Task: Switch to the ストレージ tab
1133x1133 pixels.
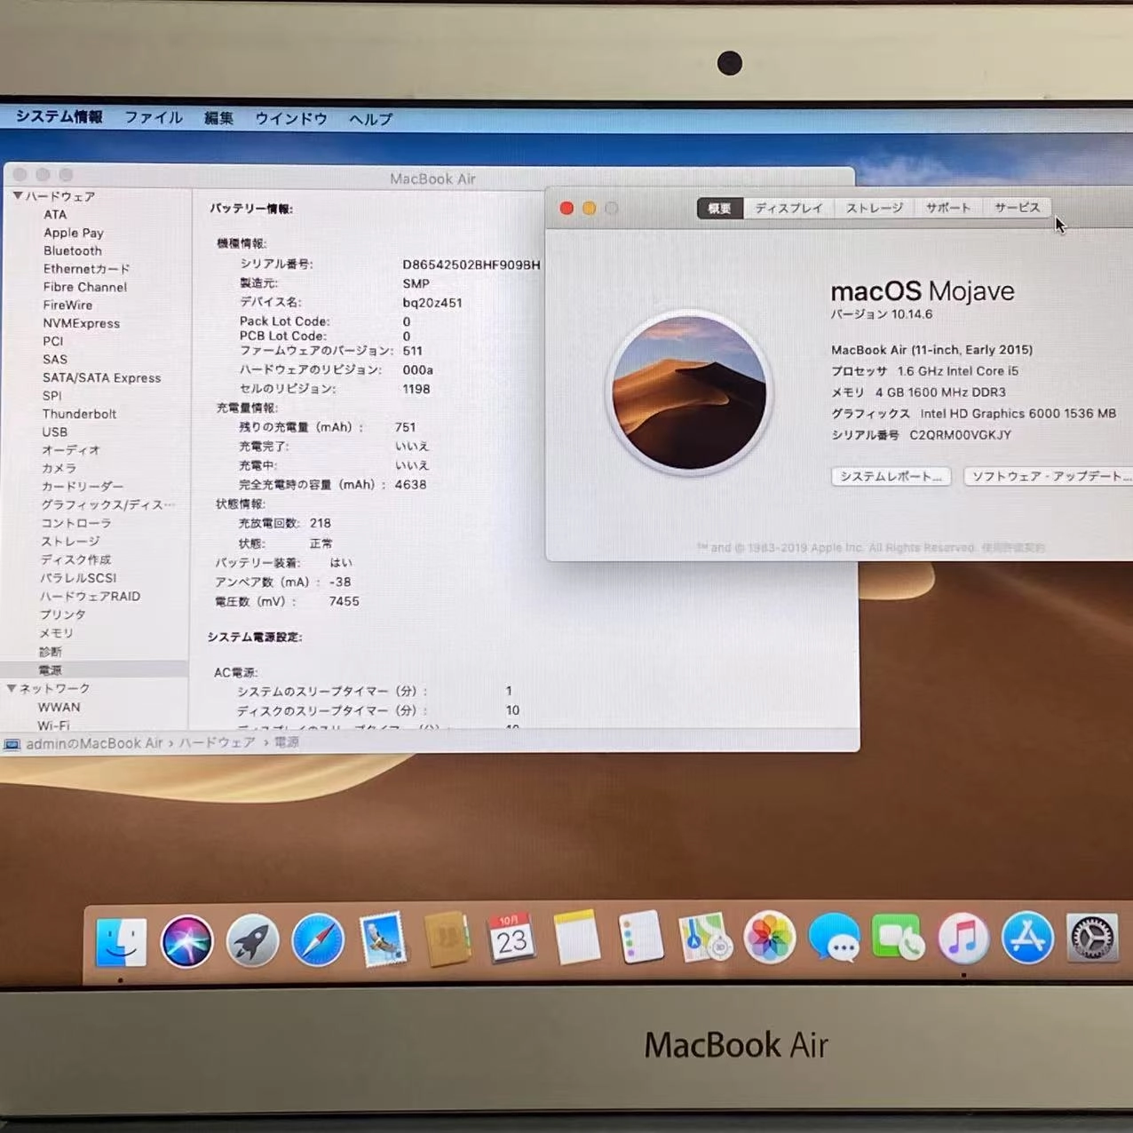Action: pyautogui.click(x=874, y=208)
